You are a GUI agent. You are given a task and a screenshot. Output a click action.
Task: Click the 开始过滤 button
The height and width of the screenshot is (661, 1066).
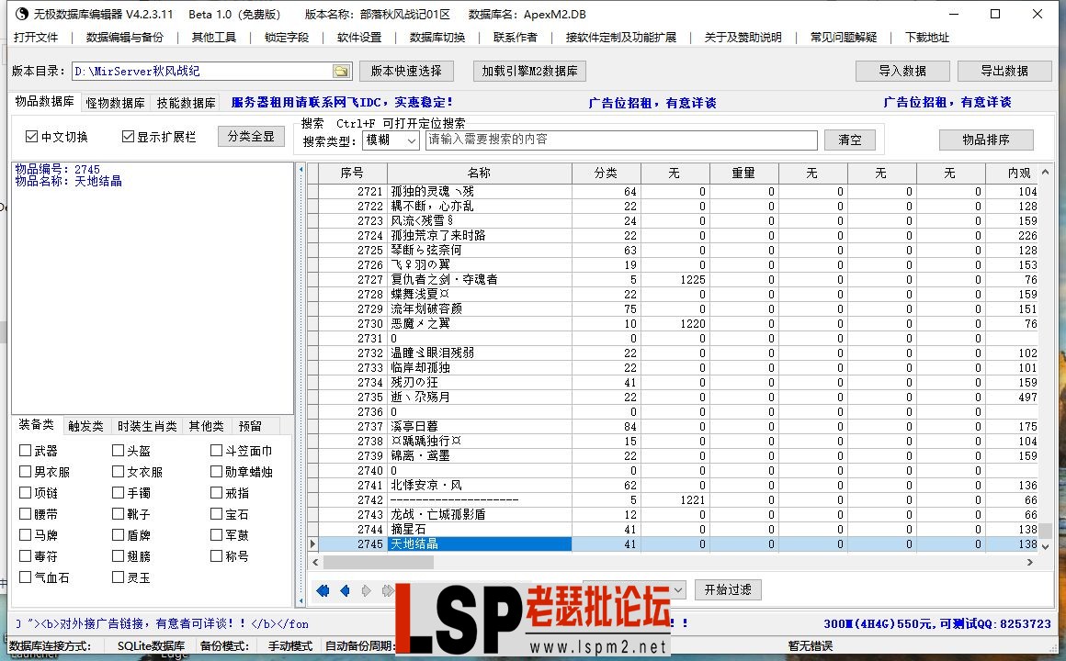(728, 589)
